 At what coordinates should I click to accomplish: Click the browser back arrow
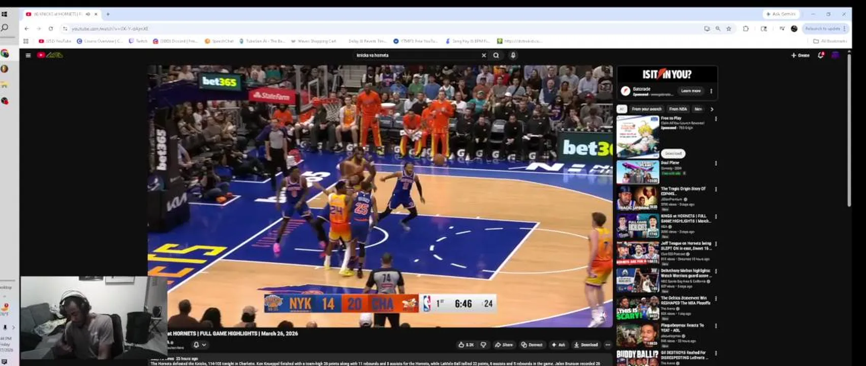tap(27, 28)
